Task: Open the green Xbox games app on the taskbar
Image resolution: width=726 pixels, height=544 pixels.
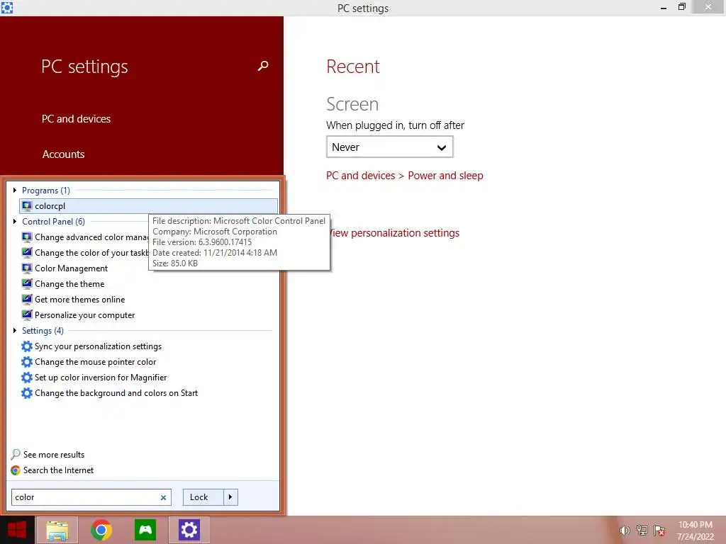Action: [145, 530]
